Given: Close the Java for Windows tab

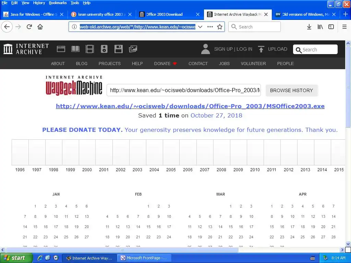Looking at the screenshot, I should coord(62,14).
